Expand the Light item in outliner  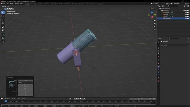pyautogui.click(x=162, y=15)
